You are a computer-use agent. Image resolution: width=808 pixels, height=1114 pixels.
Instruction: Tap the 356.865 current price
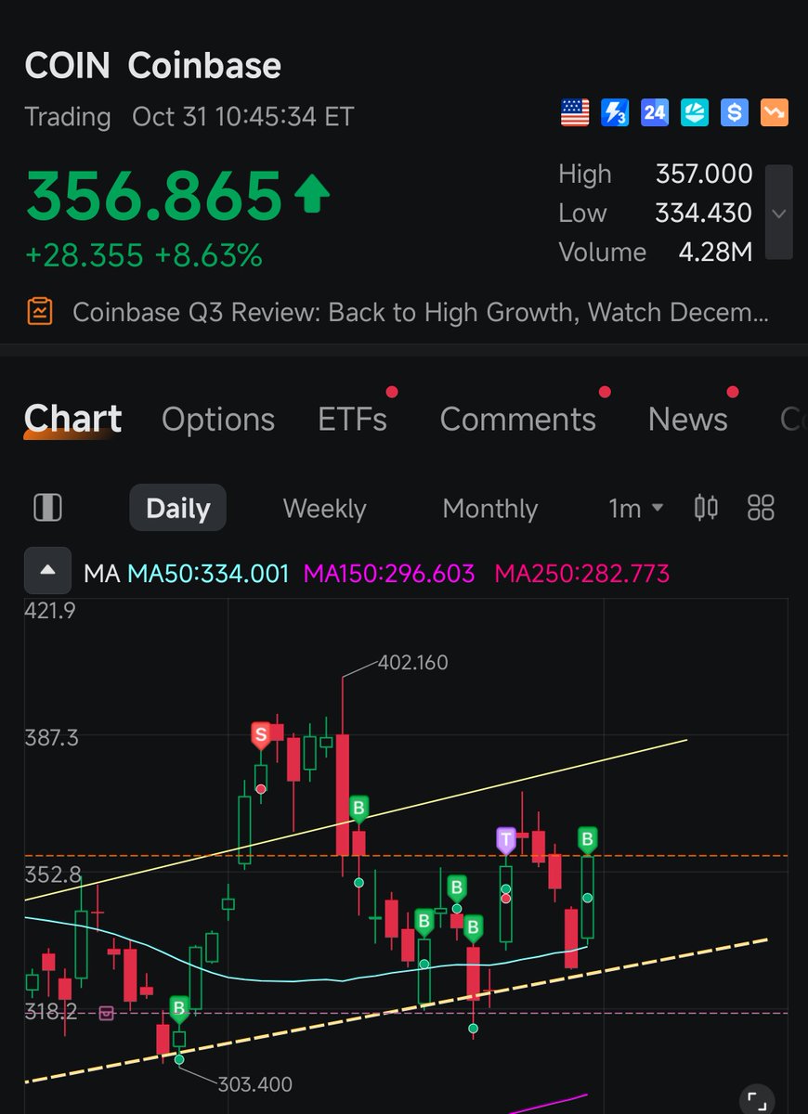154,196
